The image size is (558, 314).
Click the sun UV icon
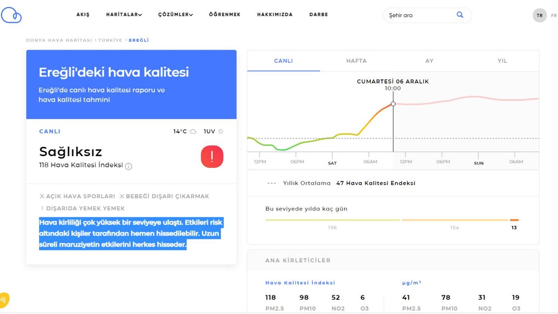tap(221, 131)
